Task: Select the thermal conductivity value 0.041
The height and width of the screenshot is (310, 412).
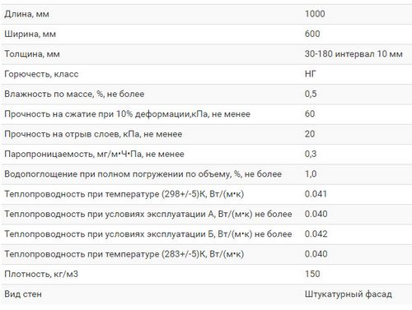Action: [316, 194]
